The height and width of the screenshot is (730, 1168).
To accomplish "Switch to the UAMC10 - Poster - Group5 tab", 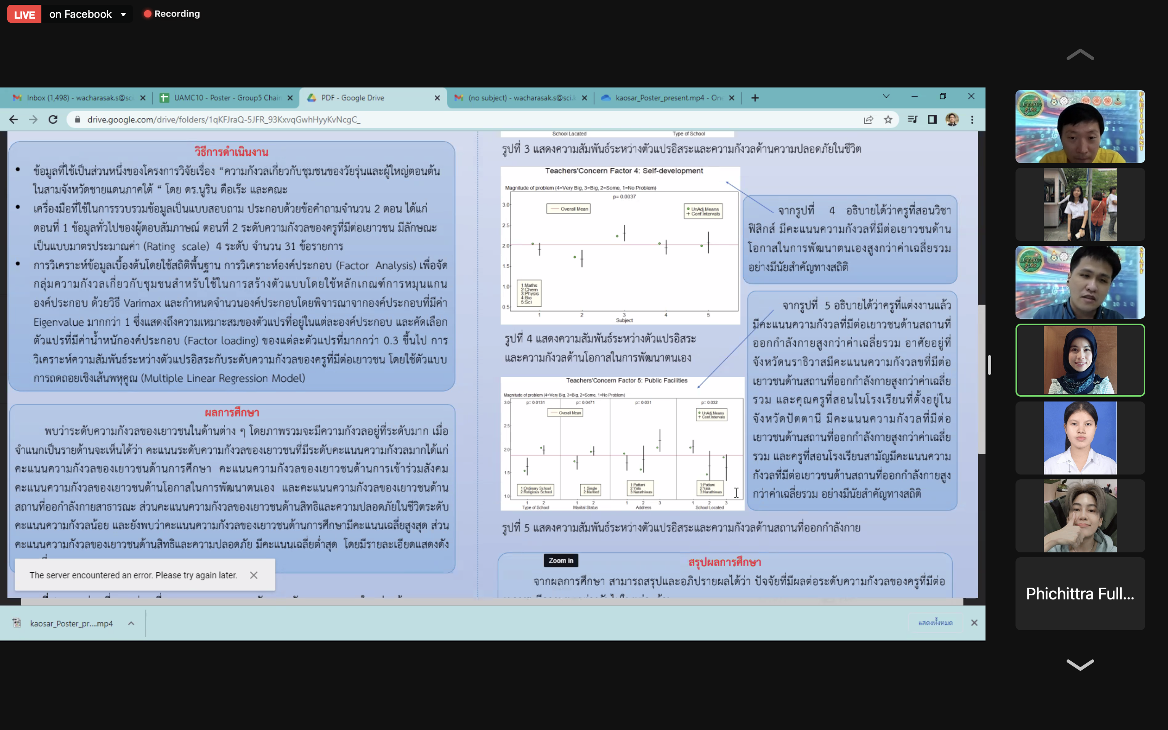I will coord(226,97).
